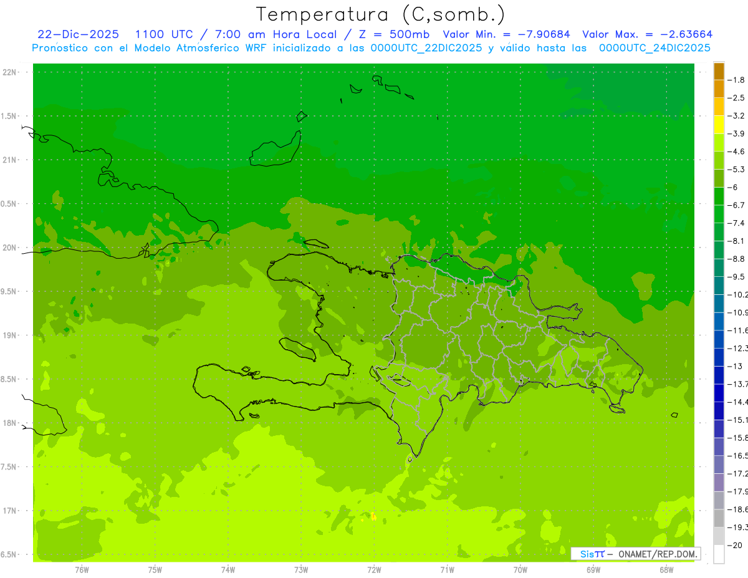The height and width of the screenshot is (578, 748).
Task: Click the 20N latitude axis label
Action: (x=10, y=248)
